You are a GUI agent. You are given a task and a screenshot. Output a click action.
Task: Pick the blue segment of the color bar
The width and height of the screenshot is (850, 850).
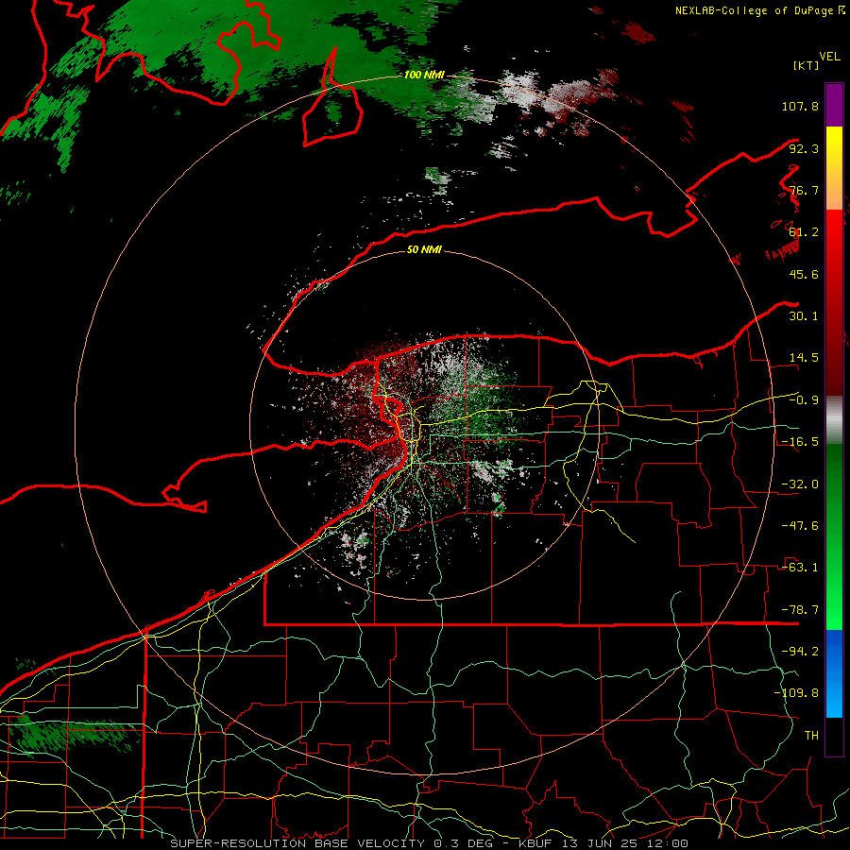click(834, 673)
